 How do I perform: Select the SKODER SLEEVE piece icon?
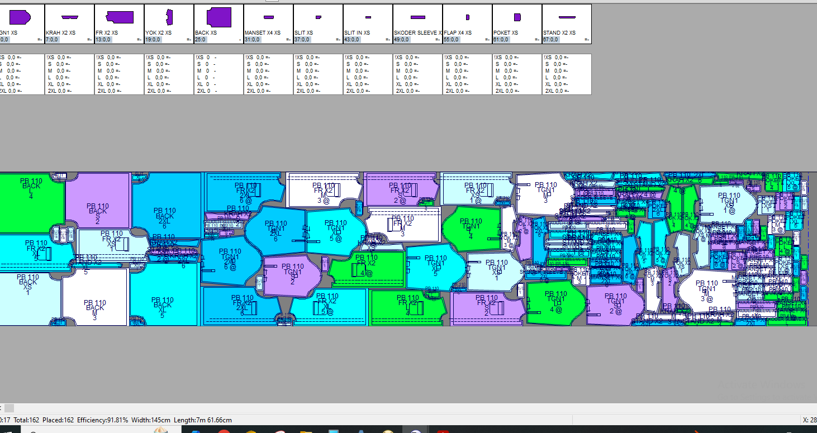coord(417,17)
